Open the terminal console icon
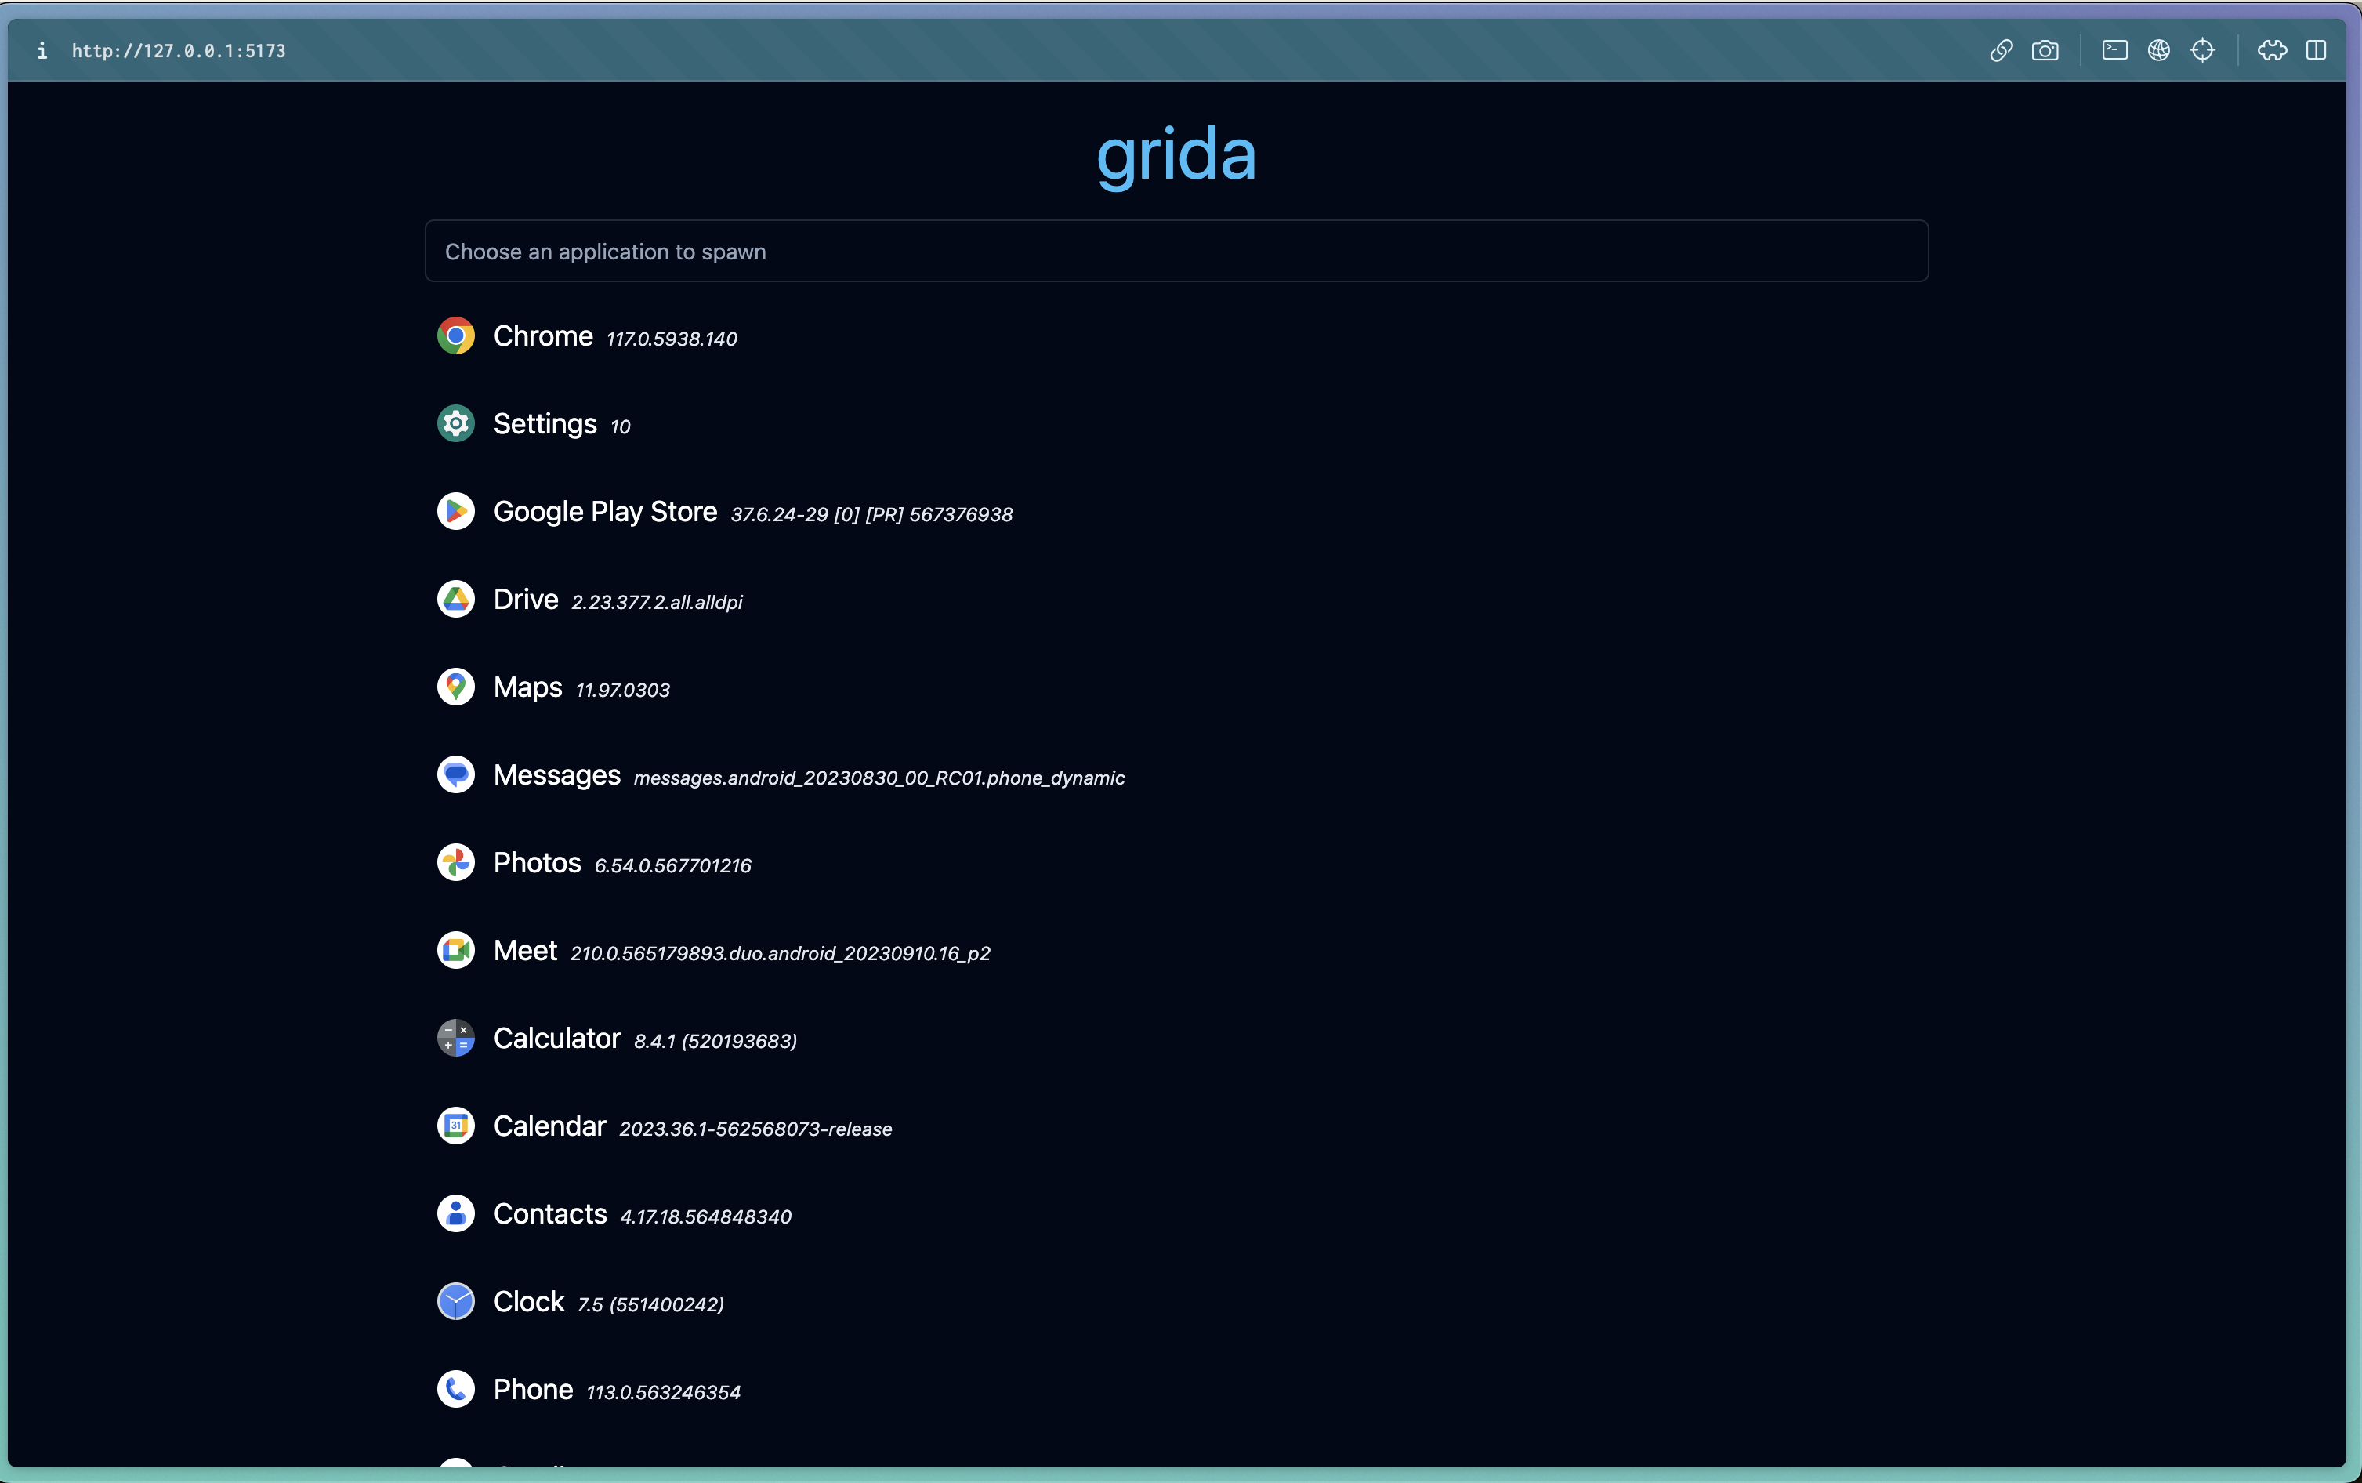The image size is (2362, 1483). [2115, 50]
